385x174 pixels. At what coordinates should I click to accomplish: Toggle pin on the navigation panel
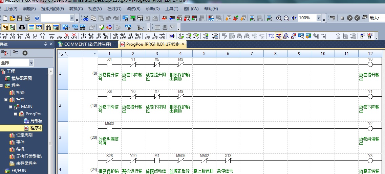46,44
